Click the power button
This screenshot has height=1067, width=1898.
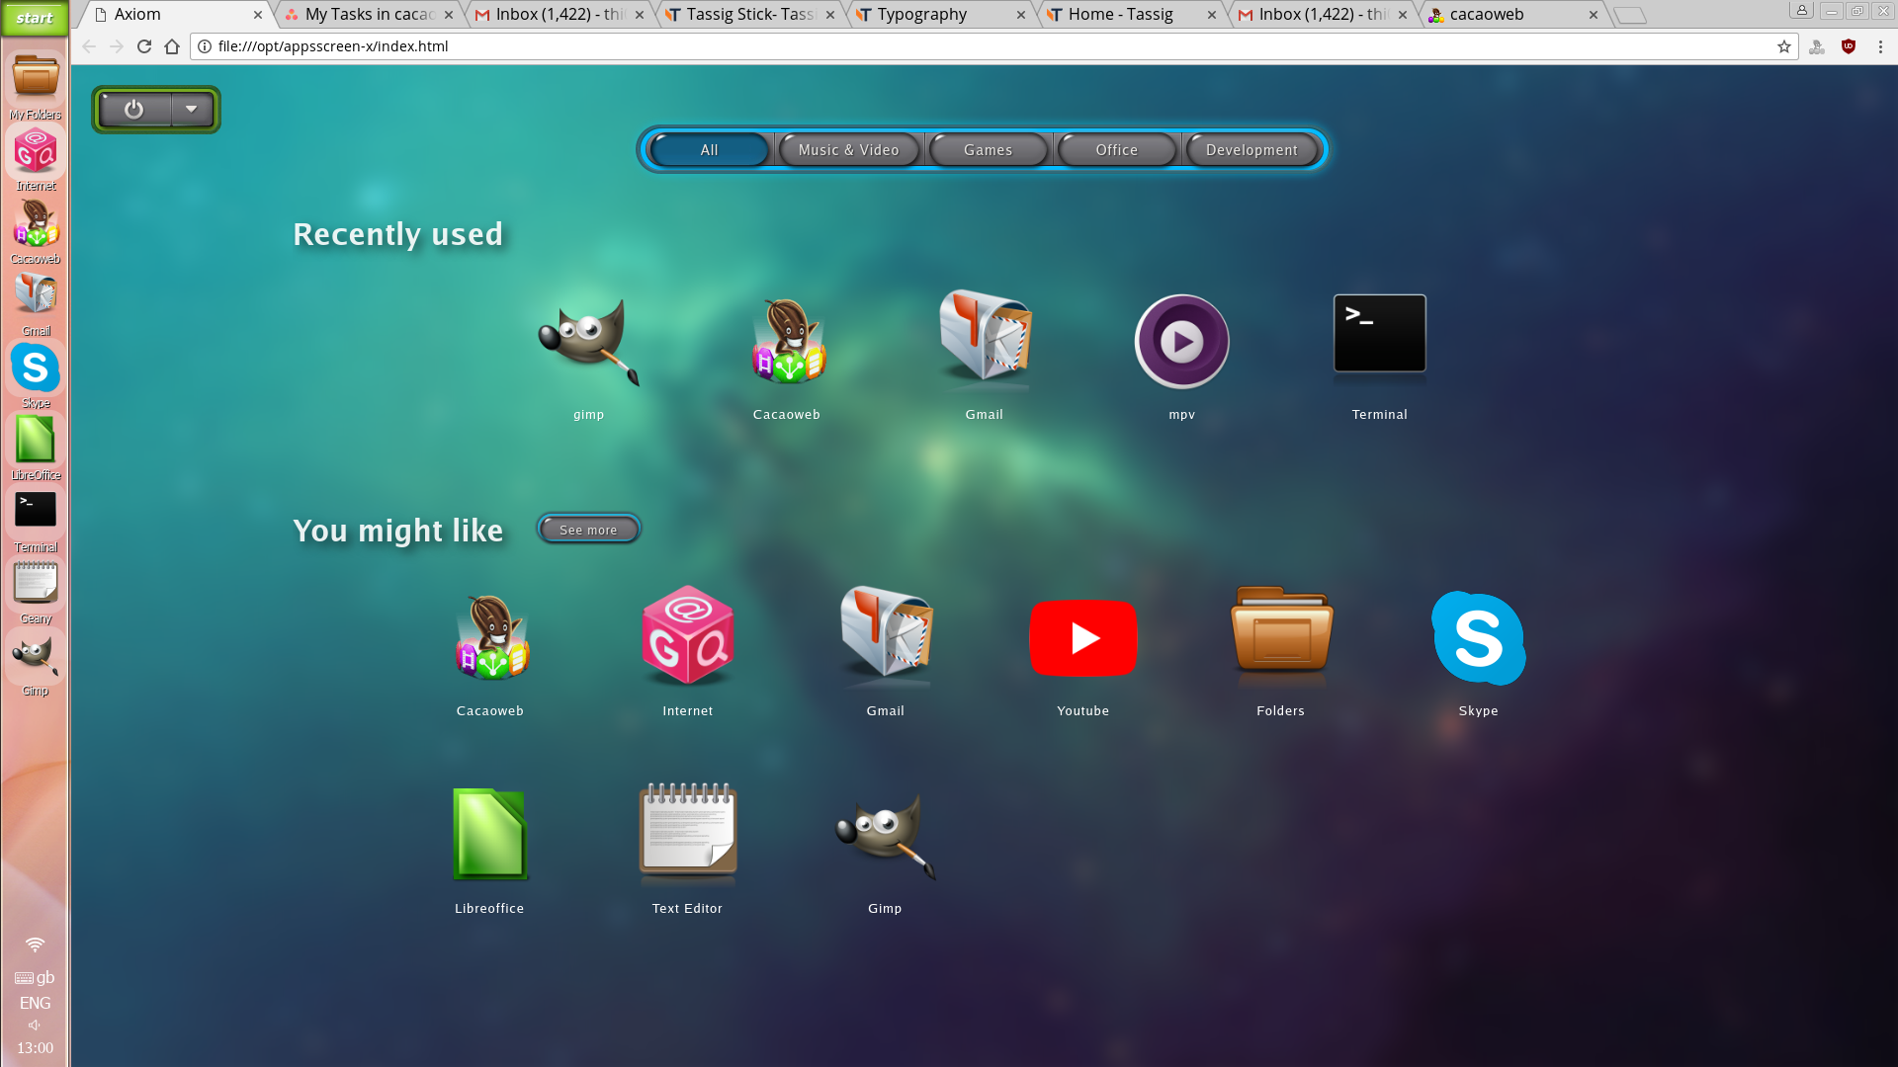point(134,109)
